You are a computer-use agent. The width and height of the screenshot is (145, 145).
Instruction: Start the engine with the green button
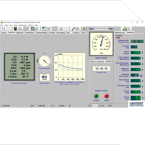(x=96, y=96)
